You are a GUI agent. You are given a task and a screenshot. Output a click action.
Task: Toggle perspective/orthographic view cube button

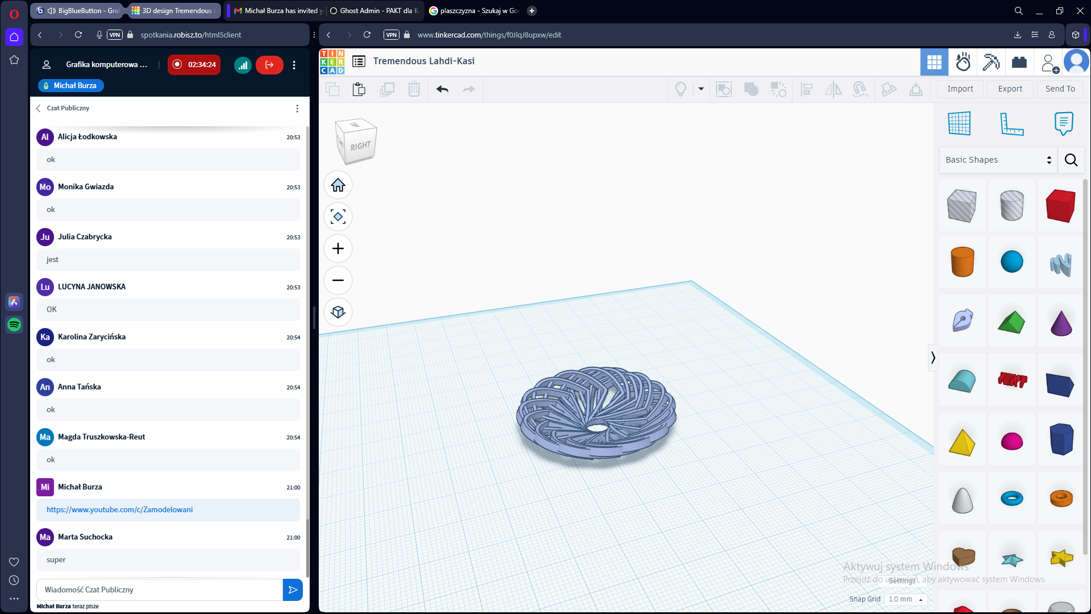click(338, 312)
